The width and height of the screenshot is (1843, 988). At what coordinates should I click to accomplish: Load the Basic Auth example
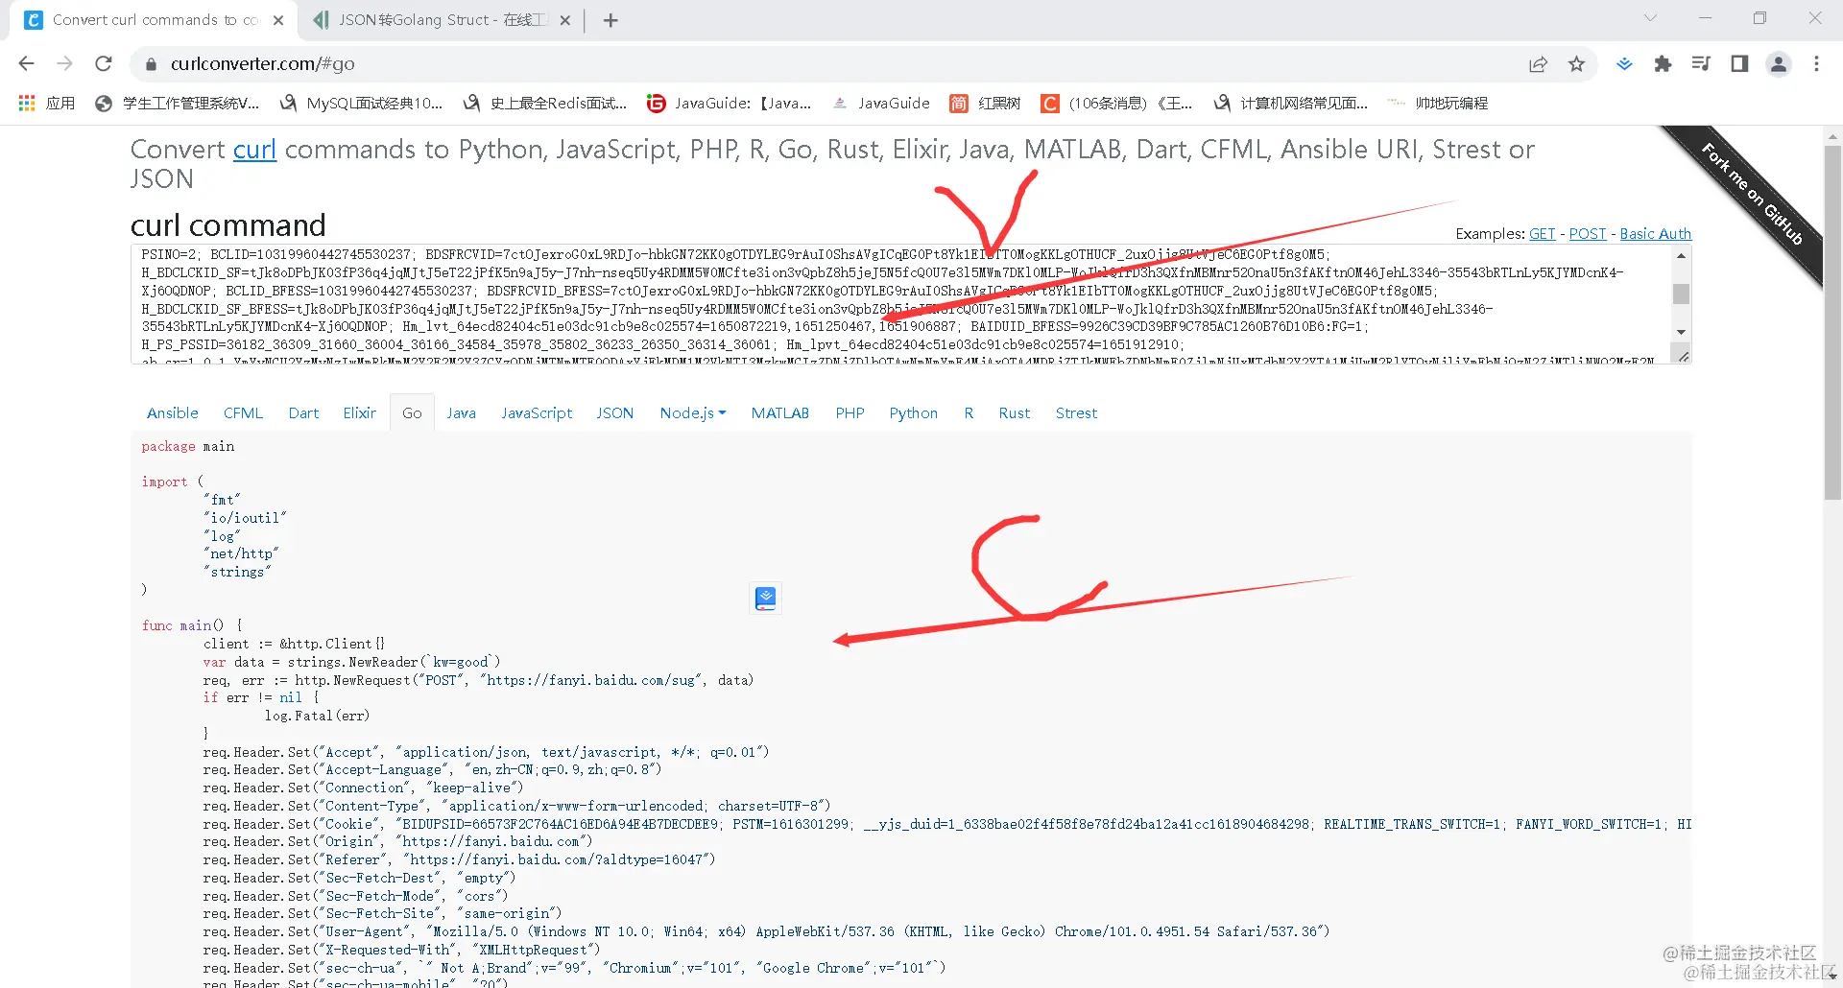[x=1656, y=234]
